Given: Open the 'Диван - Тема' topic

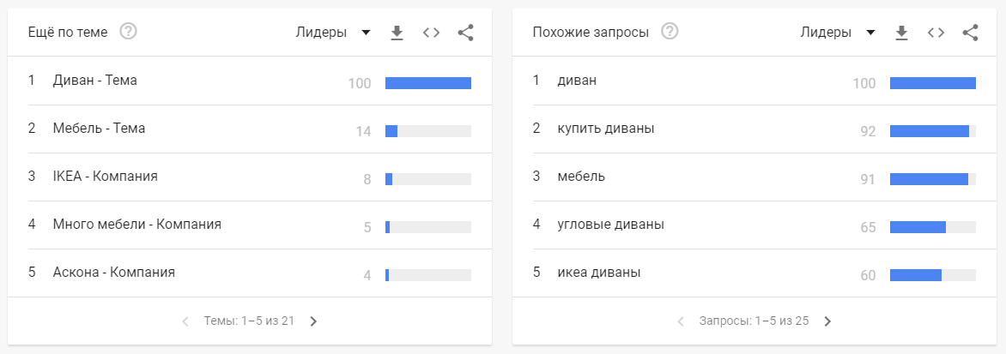Looking at the screenshot, I should click(95, 81).
